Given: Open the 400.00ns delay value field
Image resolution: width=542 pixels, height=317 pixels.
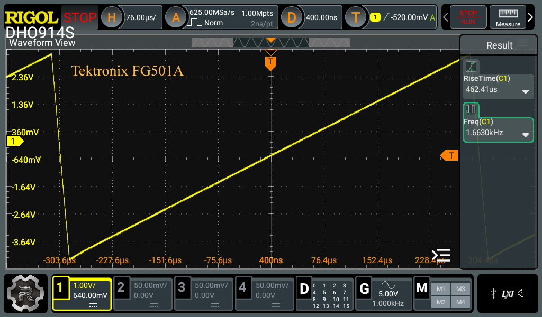Looking at the screenshot, I should point(321,17).
